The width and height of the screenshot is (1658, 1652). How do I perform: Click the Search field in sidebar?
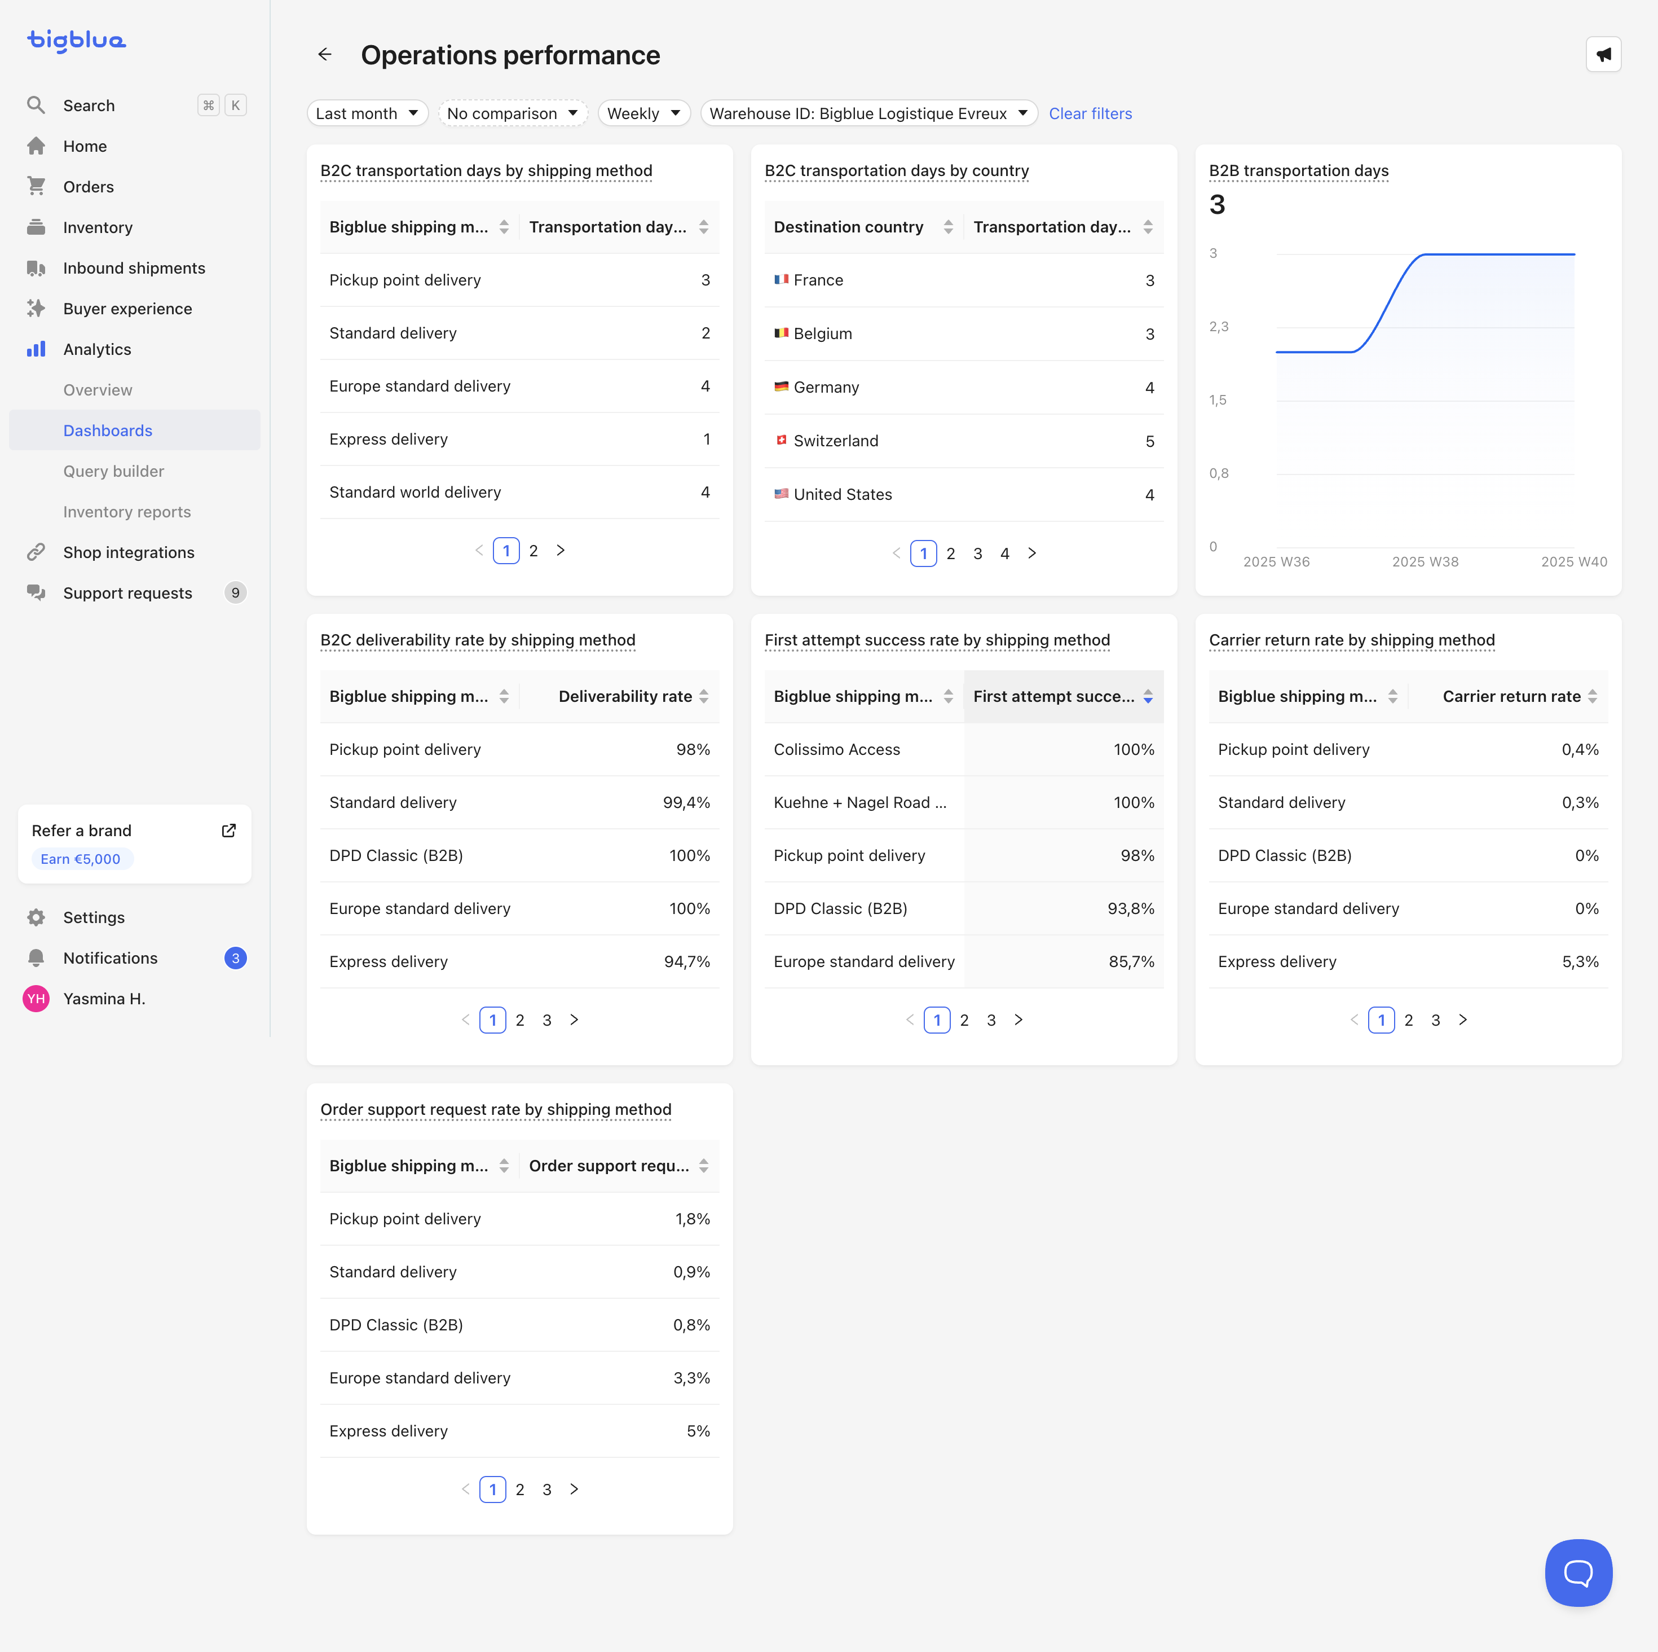click(89, 106)
